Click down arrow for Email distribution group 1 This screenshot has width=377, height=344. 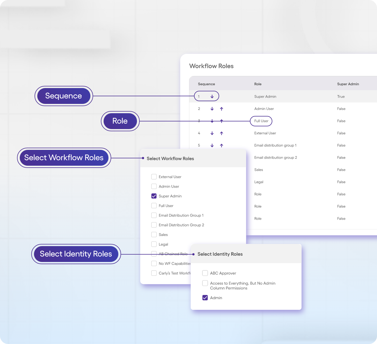212,145
